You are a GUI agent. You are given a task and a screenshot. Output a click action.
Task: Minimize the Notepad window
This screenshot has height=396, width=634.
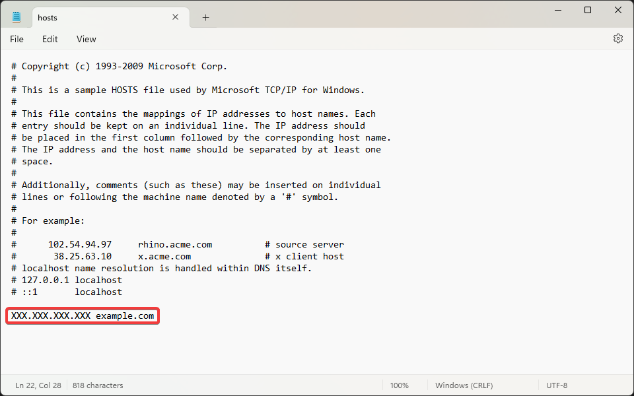(x=557, y=10)
